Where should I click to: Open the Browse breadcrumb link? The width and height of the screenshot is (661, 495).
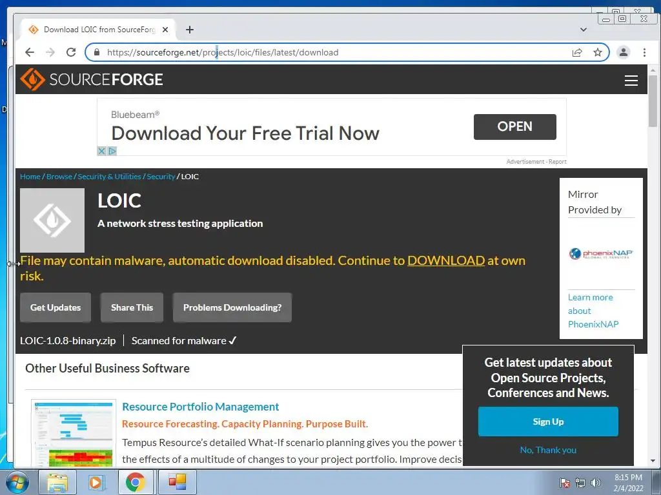click(59, 177)
